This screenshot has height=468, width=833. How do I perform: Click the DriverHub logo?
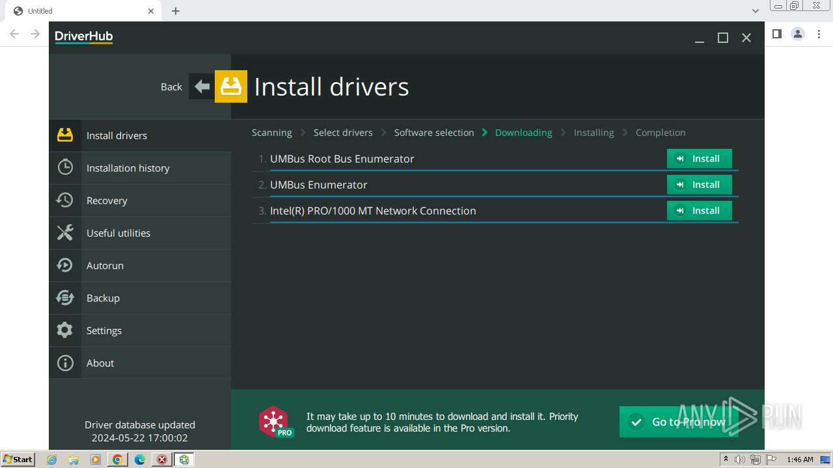click(x=84, y=37)
